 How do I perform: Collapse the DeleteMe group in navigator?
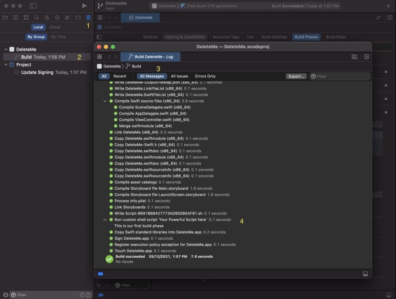(6, 49)
